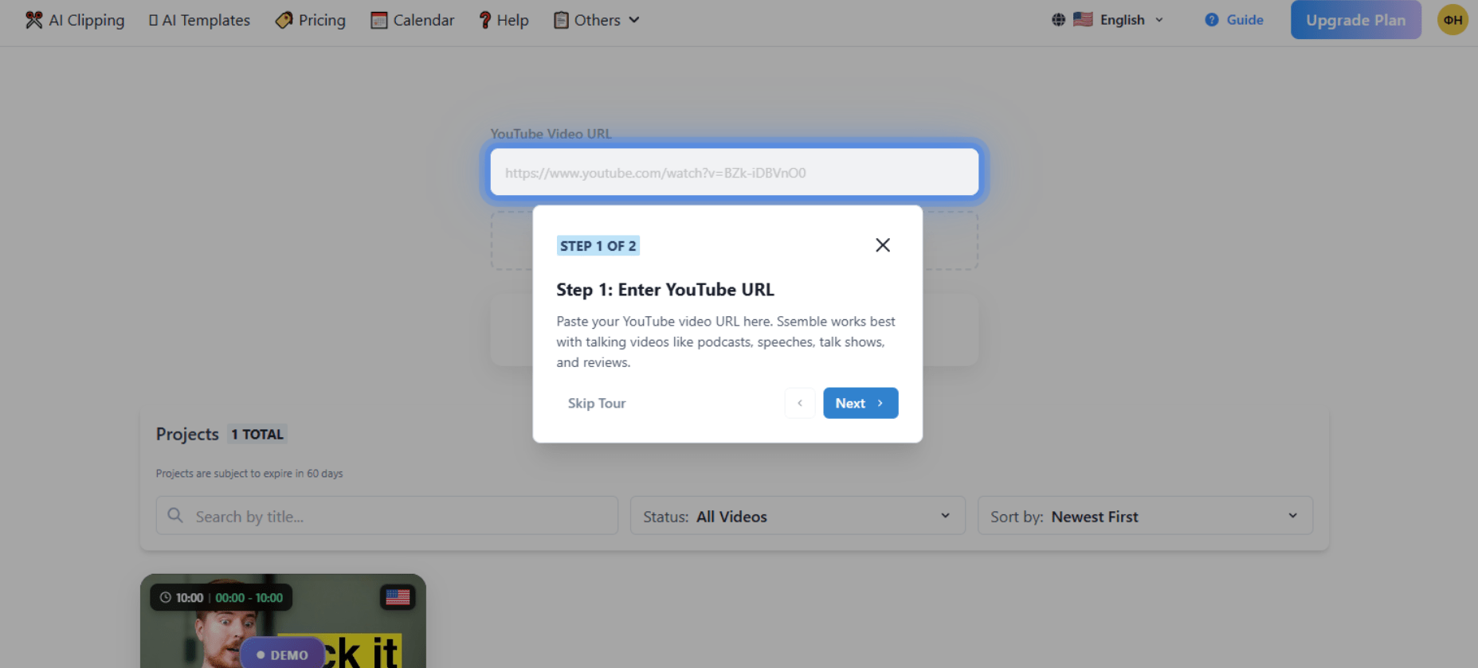This screenshot has width=1478, height=668.
Task: Click the search magnifier icon
Action: 175,516
